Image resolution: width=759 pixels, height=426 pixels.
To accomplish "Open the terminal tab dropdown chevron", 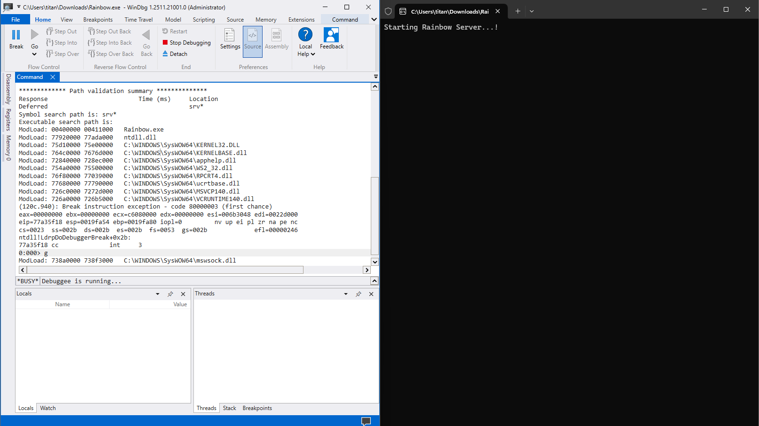I will click(x=532, y=11).
